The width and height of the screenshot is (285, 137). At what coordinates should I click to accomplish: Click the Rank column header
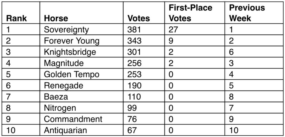tap(16, 18)
